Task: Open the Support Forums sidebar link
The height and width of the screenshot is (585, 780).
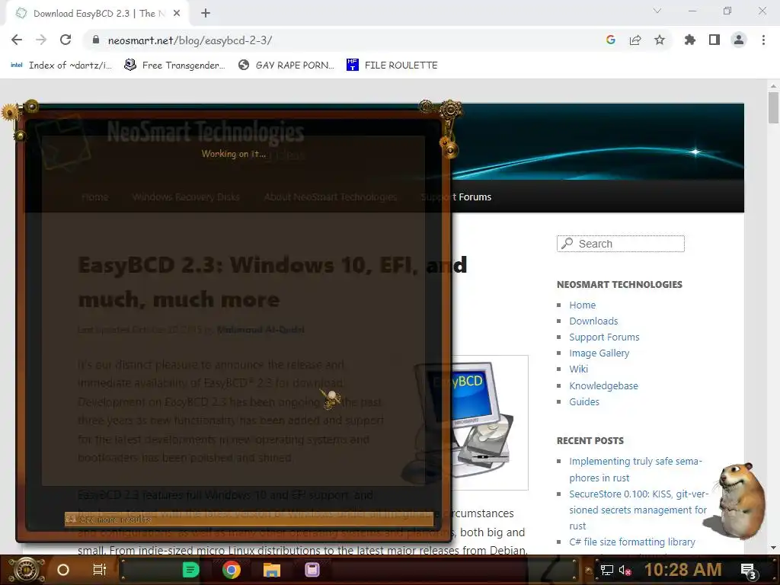Action: coord(604,337)
